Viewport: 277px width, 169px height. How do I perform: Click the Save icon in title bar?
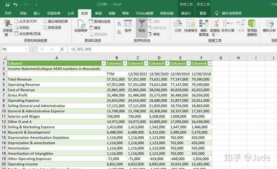point(7,4)
